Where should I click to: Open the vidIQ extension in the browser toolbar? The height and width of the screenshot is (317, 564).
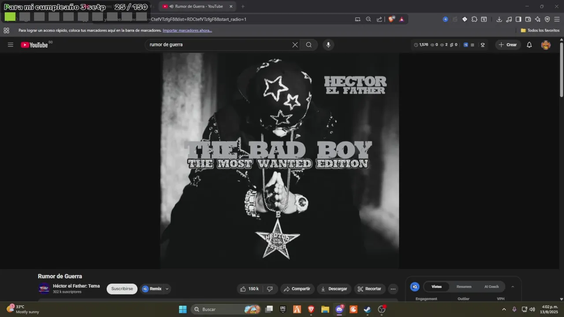tap(445, 19)
